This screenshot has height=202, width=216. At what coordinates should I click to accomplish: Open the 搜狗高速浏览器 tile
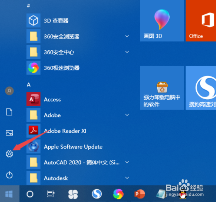tap(201, 88)
